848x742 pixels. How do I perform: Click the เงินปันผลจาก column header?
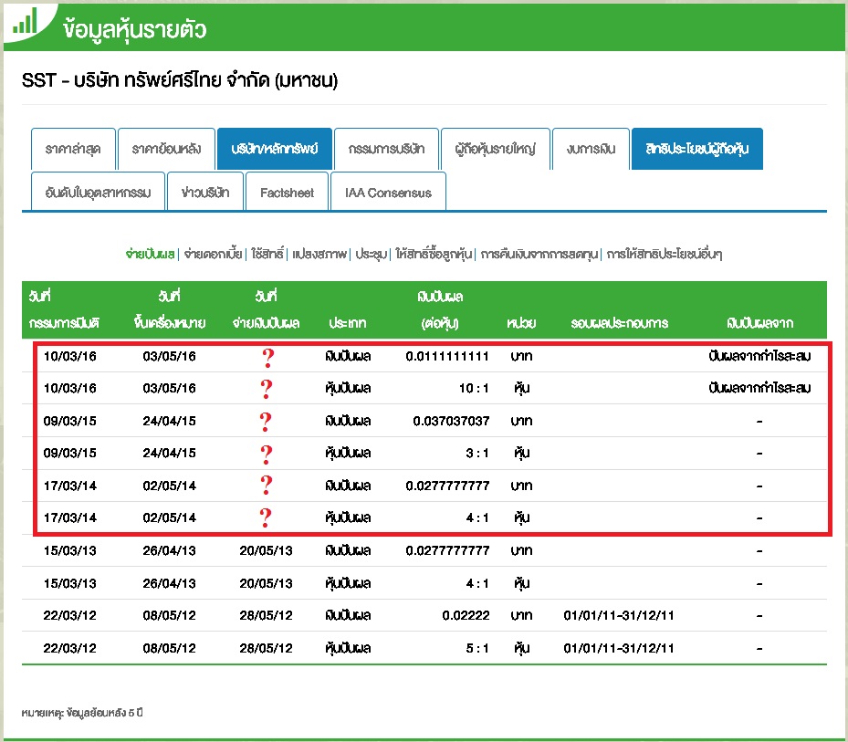[x=759, y=323]
